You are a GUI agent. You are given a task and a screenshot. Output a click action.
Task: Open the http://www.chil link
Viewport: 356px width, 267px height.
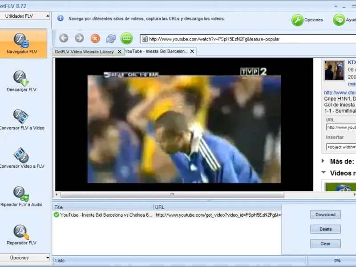tap(340, 93)
